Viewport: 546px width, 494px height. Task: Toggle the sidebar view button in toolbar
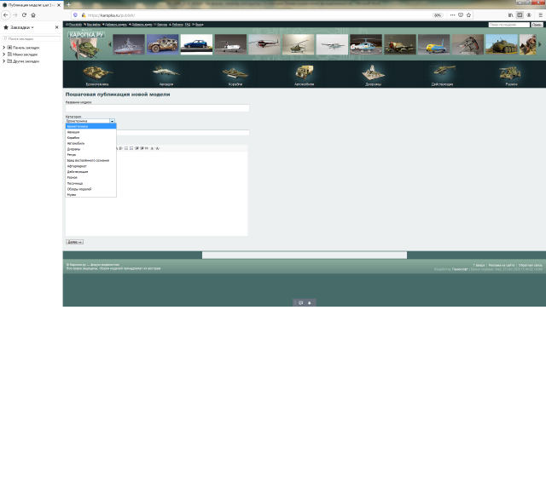pos(520,14)
